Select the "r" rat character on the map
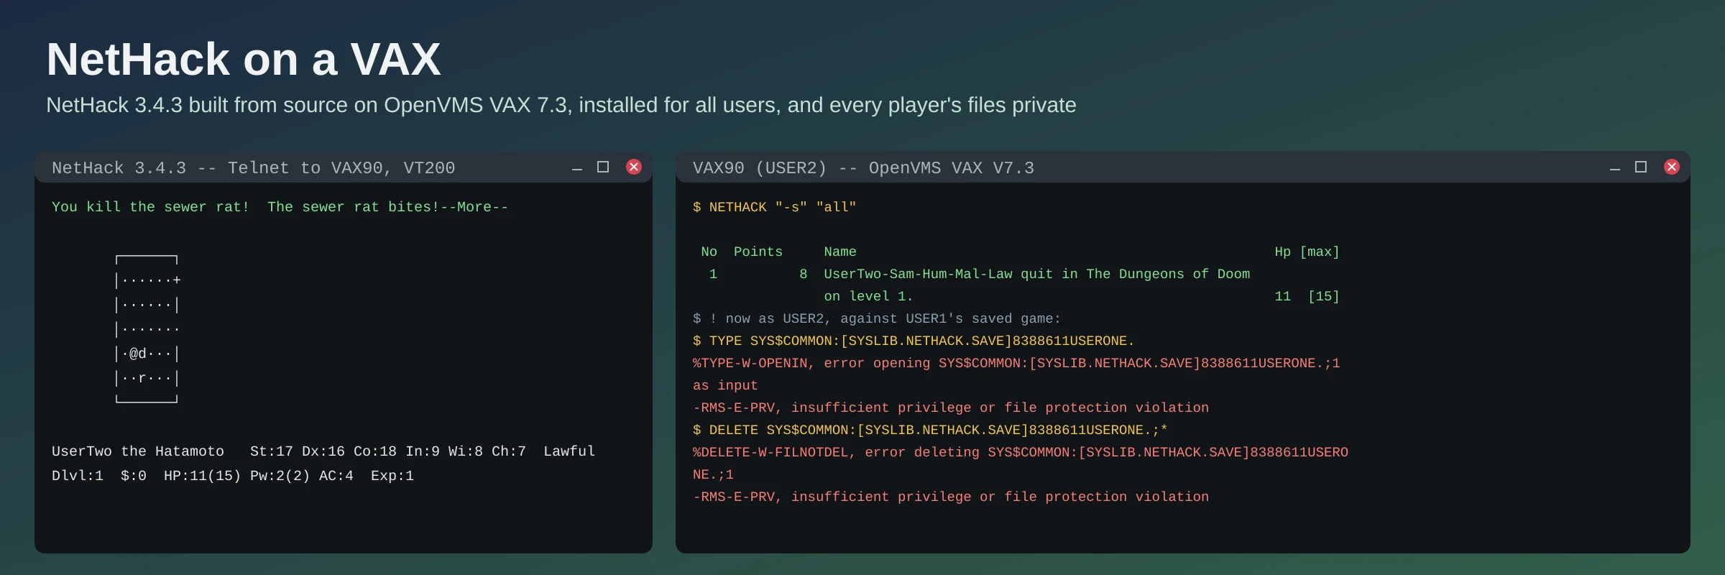 [142, 378]
